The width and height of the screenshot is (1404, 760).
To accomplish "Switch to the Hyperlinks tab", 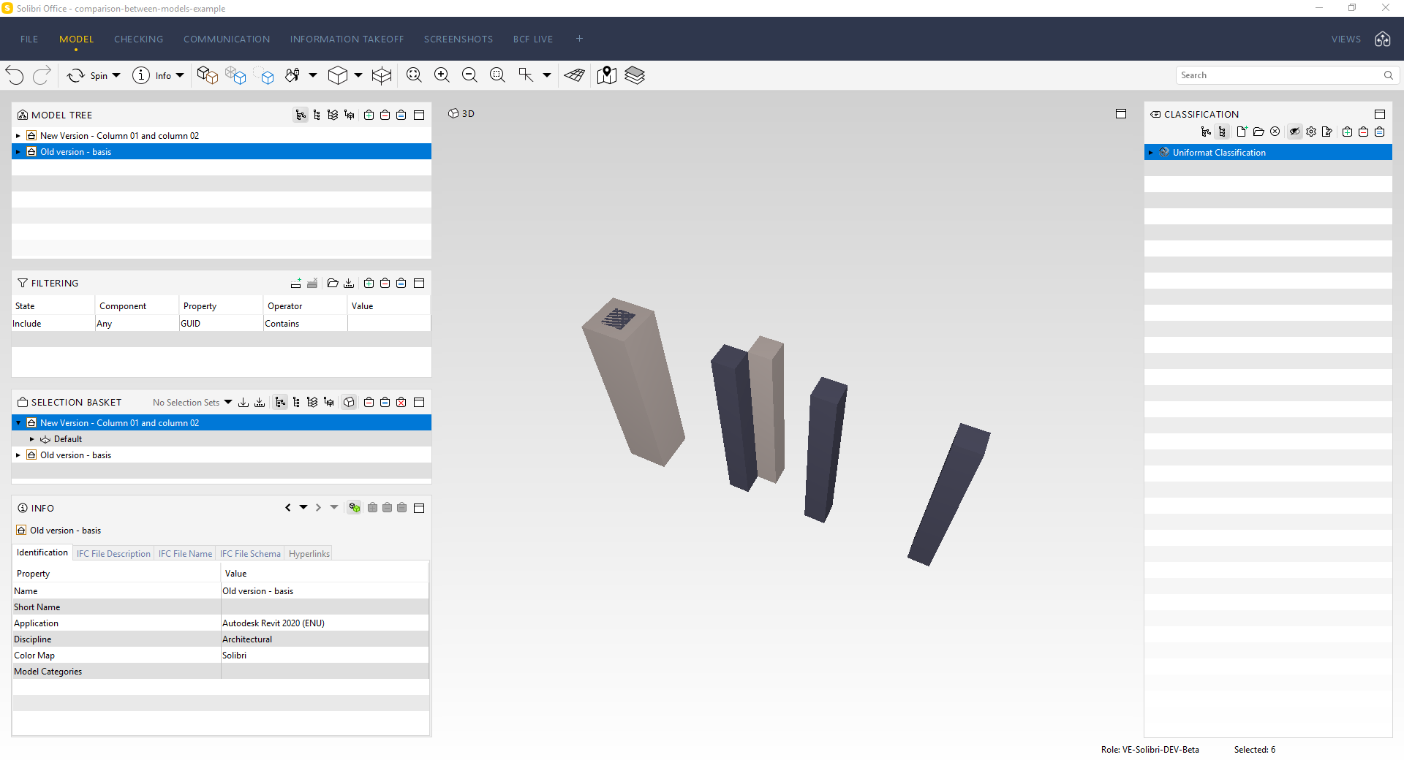I will point(309,554).
